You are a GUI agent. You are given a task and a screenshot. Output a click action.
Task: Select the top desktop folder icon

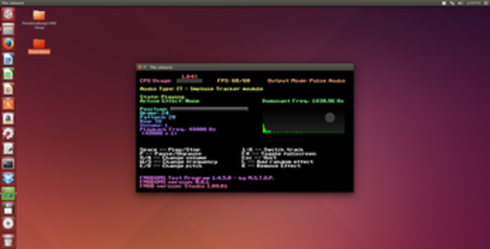[x=39, y=15]
